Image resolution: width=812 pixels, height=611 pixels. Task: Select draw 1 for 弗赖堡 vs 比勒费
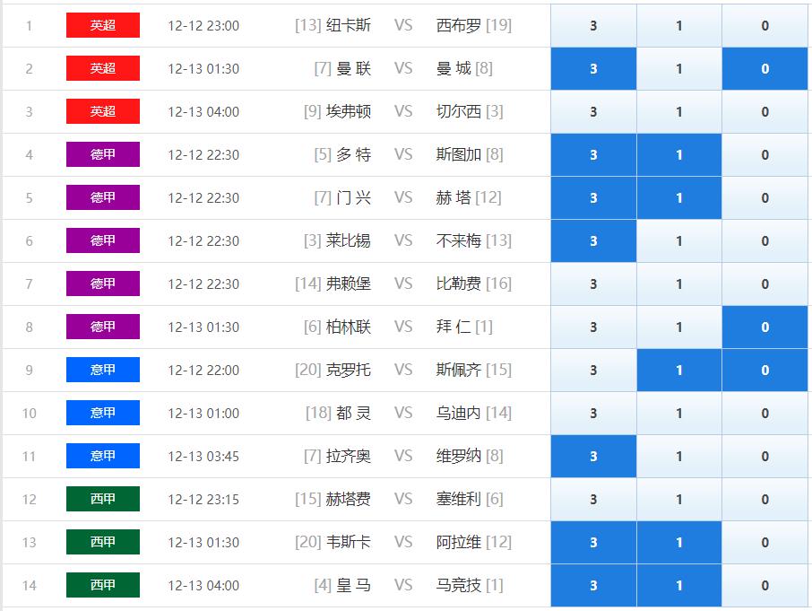[679, 284]
